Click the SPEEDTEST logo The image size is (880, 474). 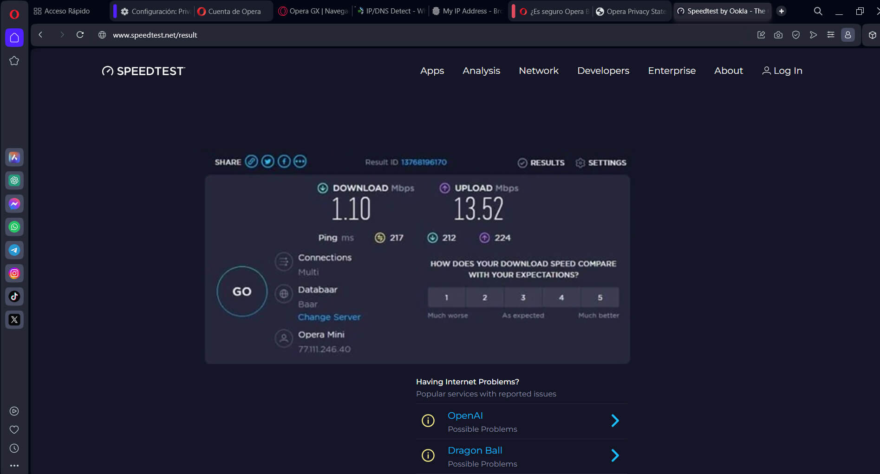click(x=143, y=71)
